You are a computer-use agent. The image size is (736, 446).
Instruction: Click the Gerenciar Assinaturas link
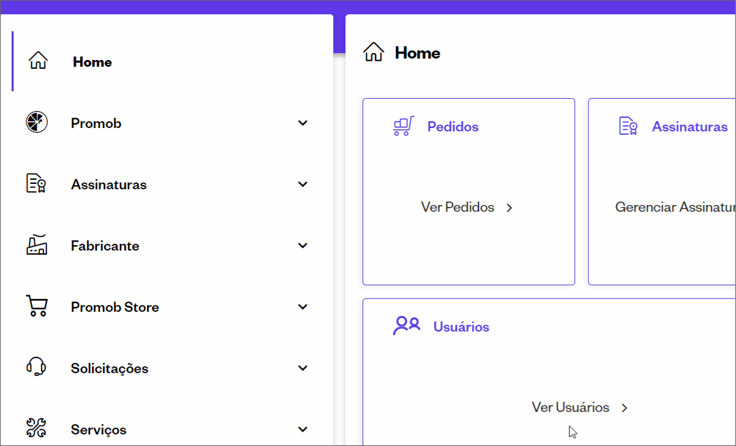[675, 207]
